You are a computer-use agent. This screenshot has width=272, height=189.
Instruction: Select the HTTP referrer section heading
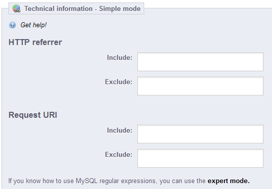click(x=35, y=42)
